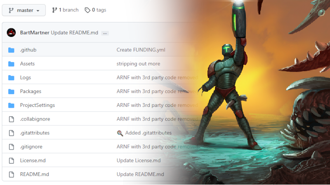Open the .gitignore file
Viewport: 330px width, 185px height.
pos(31,147)
